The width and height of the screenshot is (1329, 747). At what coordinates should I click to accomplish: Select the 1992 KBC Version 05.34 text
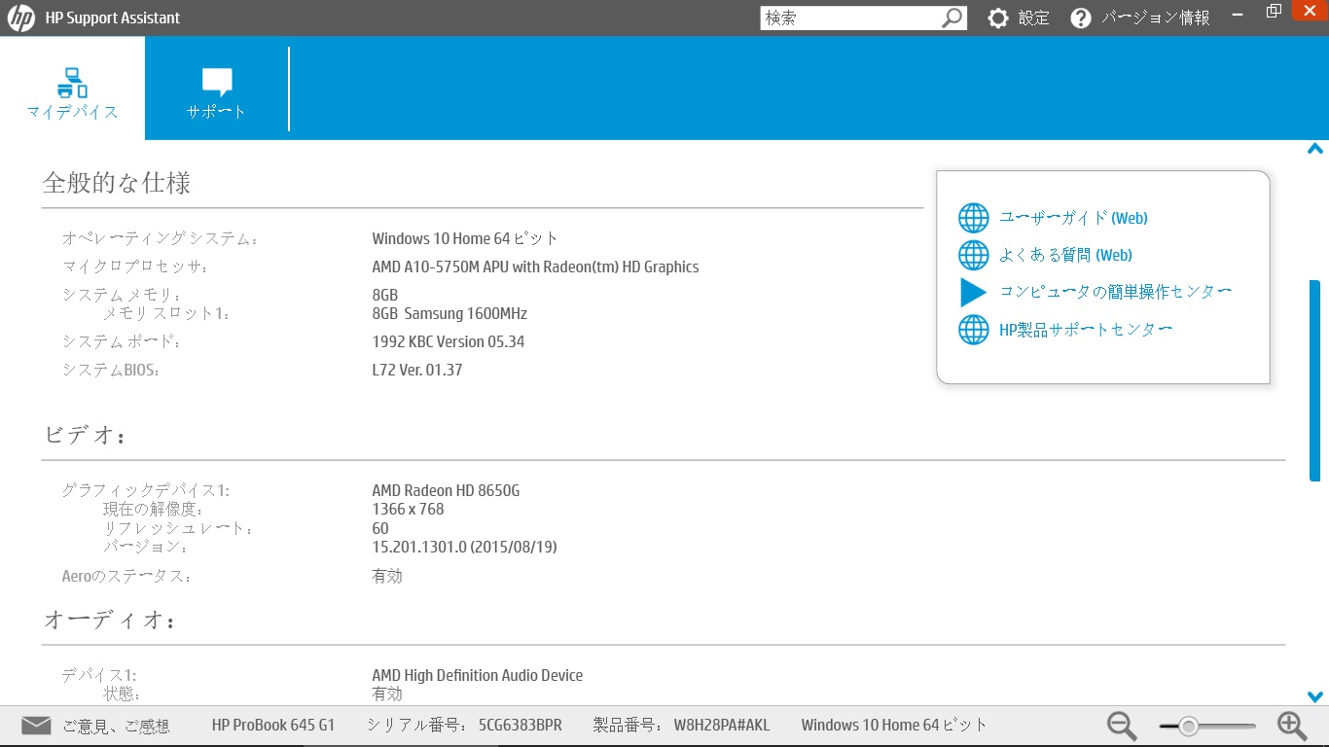click(x=449, y=341)
